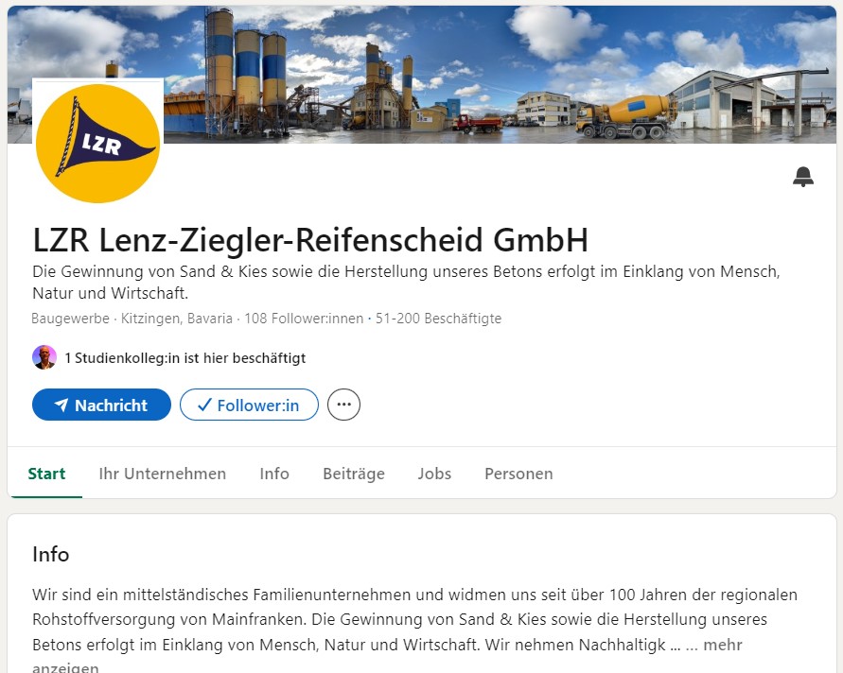
Task: Click the 51-200 Beschäftigte link
Action: [x=438, y=319]
